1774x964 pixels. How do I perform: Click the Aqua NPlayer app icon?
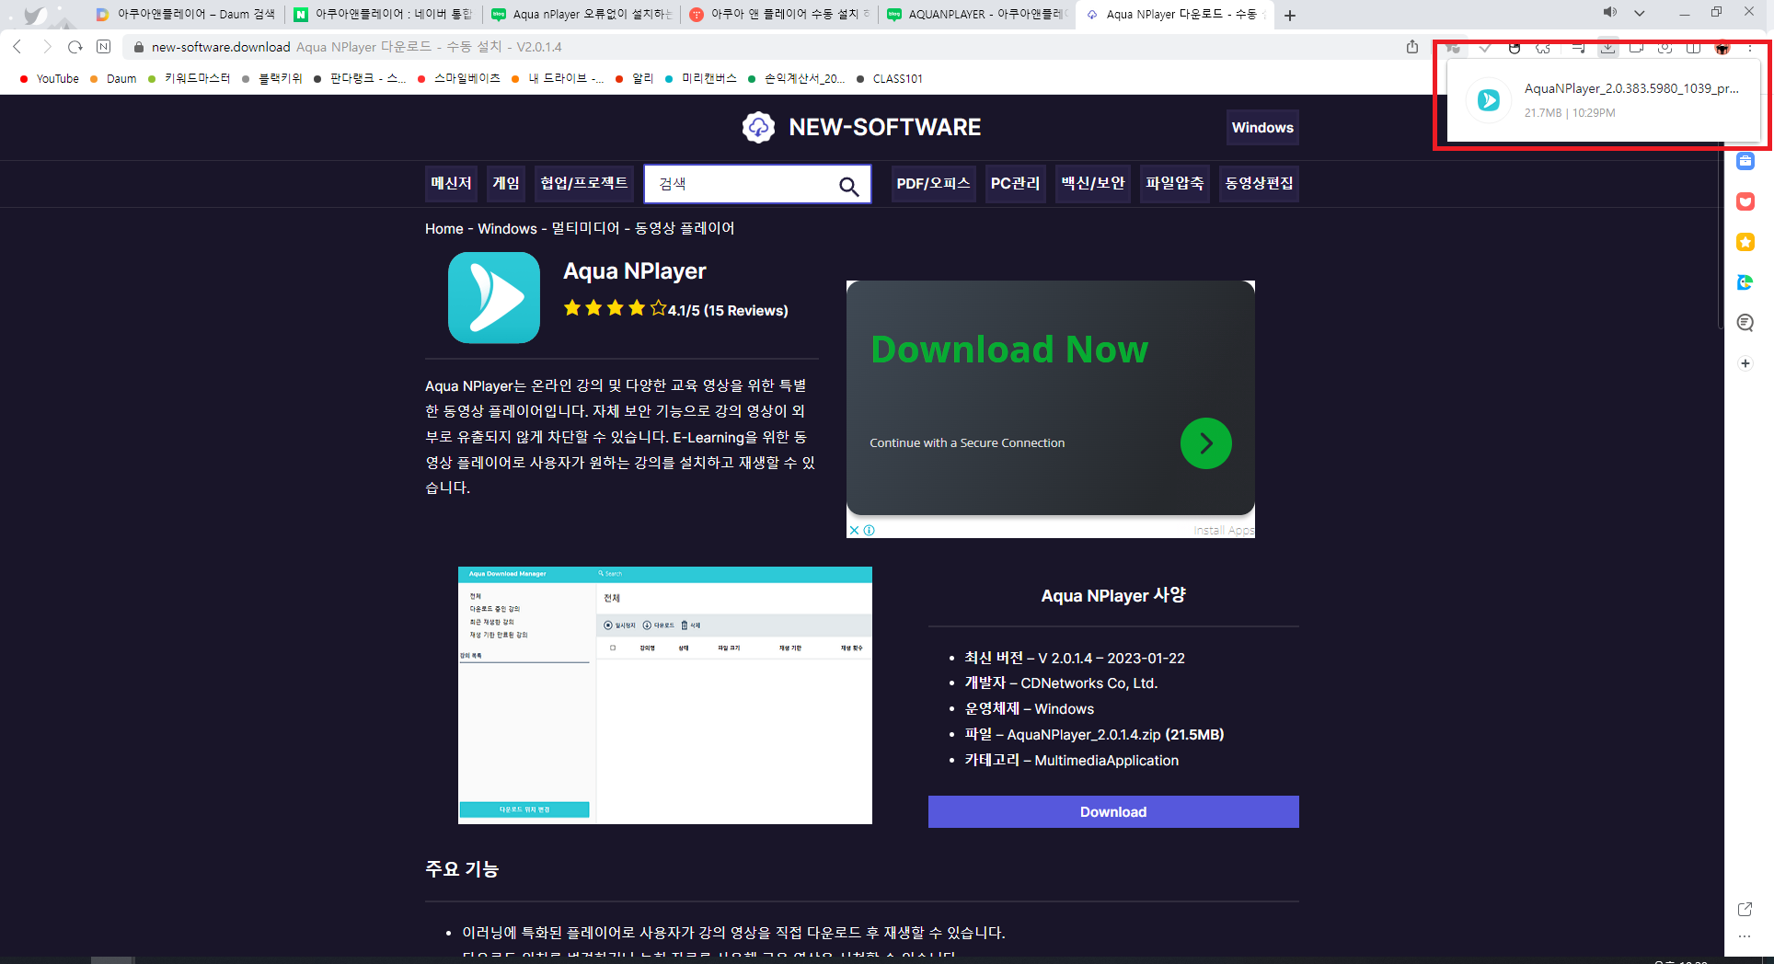(494, 298)
